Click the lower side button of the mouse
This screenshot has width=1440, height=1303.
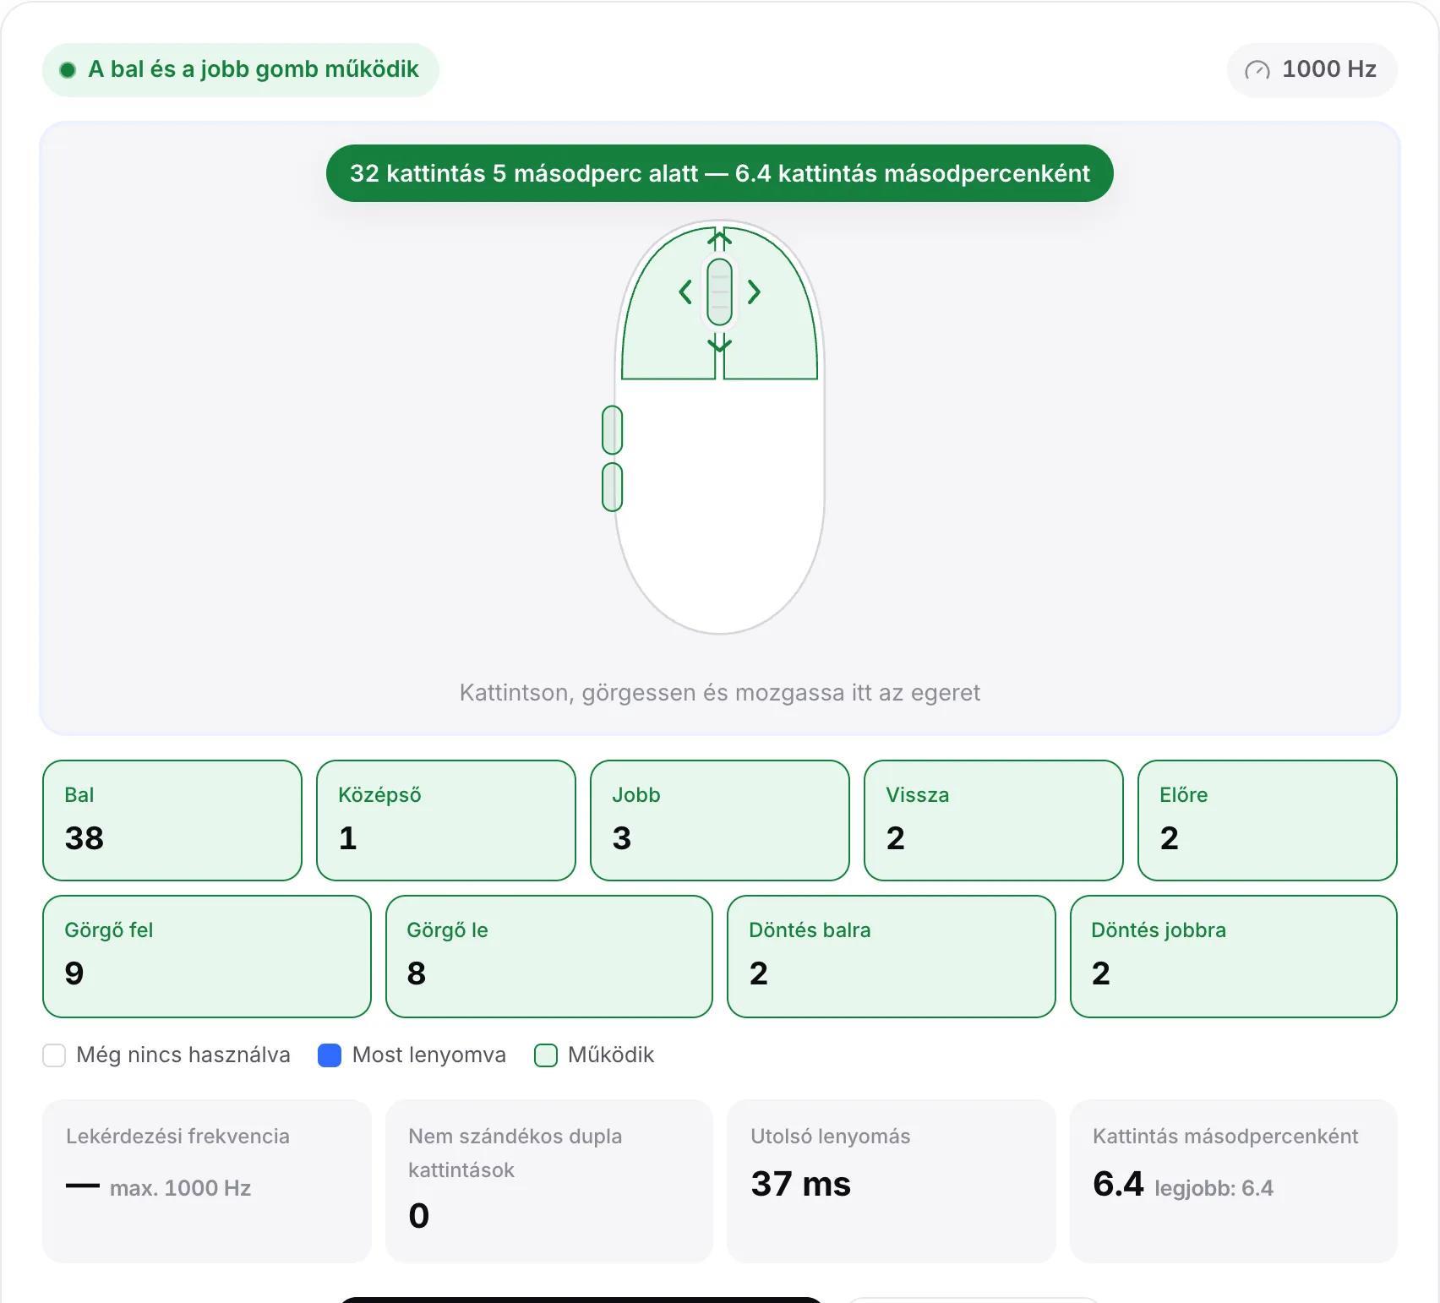coord(612,487)
